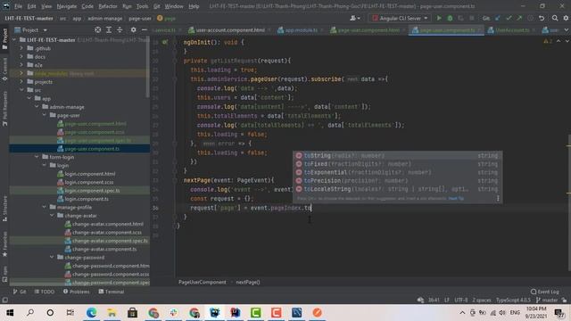
Task: Open the Refactor menu
Action: [108, 6]
